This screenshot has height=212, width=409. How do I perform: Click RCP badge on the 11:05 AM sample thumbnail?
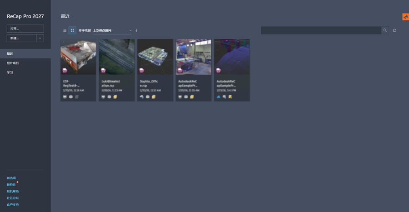(x=180, y=71)
